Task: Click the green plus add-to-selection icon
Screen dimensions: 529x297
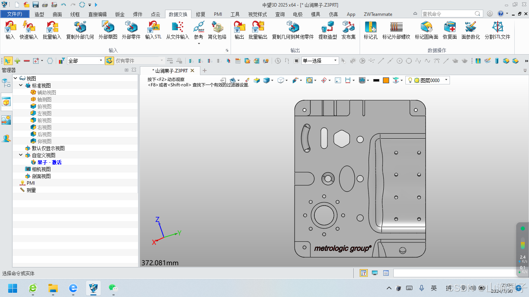Action: [x=17, y=61]
